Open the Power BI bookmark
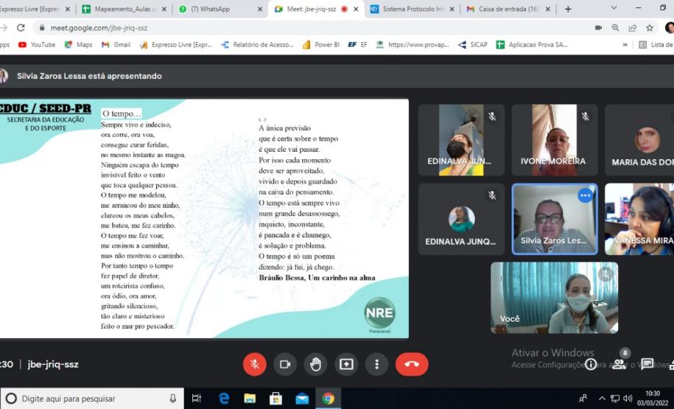 point(321,44)
